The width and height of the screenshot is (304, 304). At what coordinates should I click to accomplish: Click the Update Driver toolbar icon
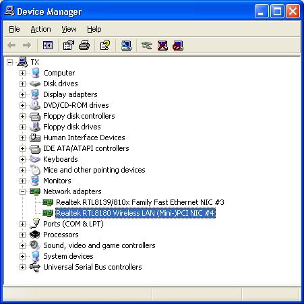pos(146,45)
